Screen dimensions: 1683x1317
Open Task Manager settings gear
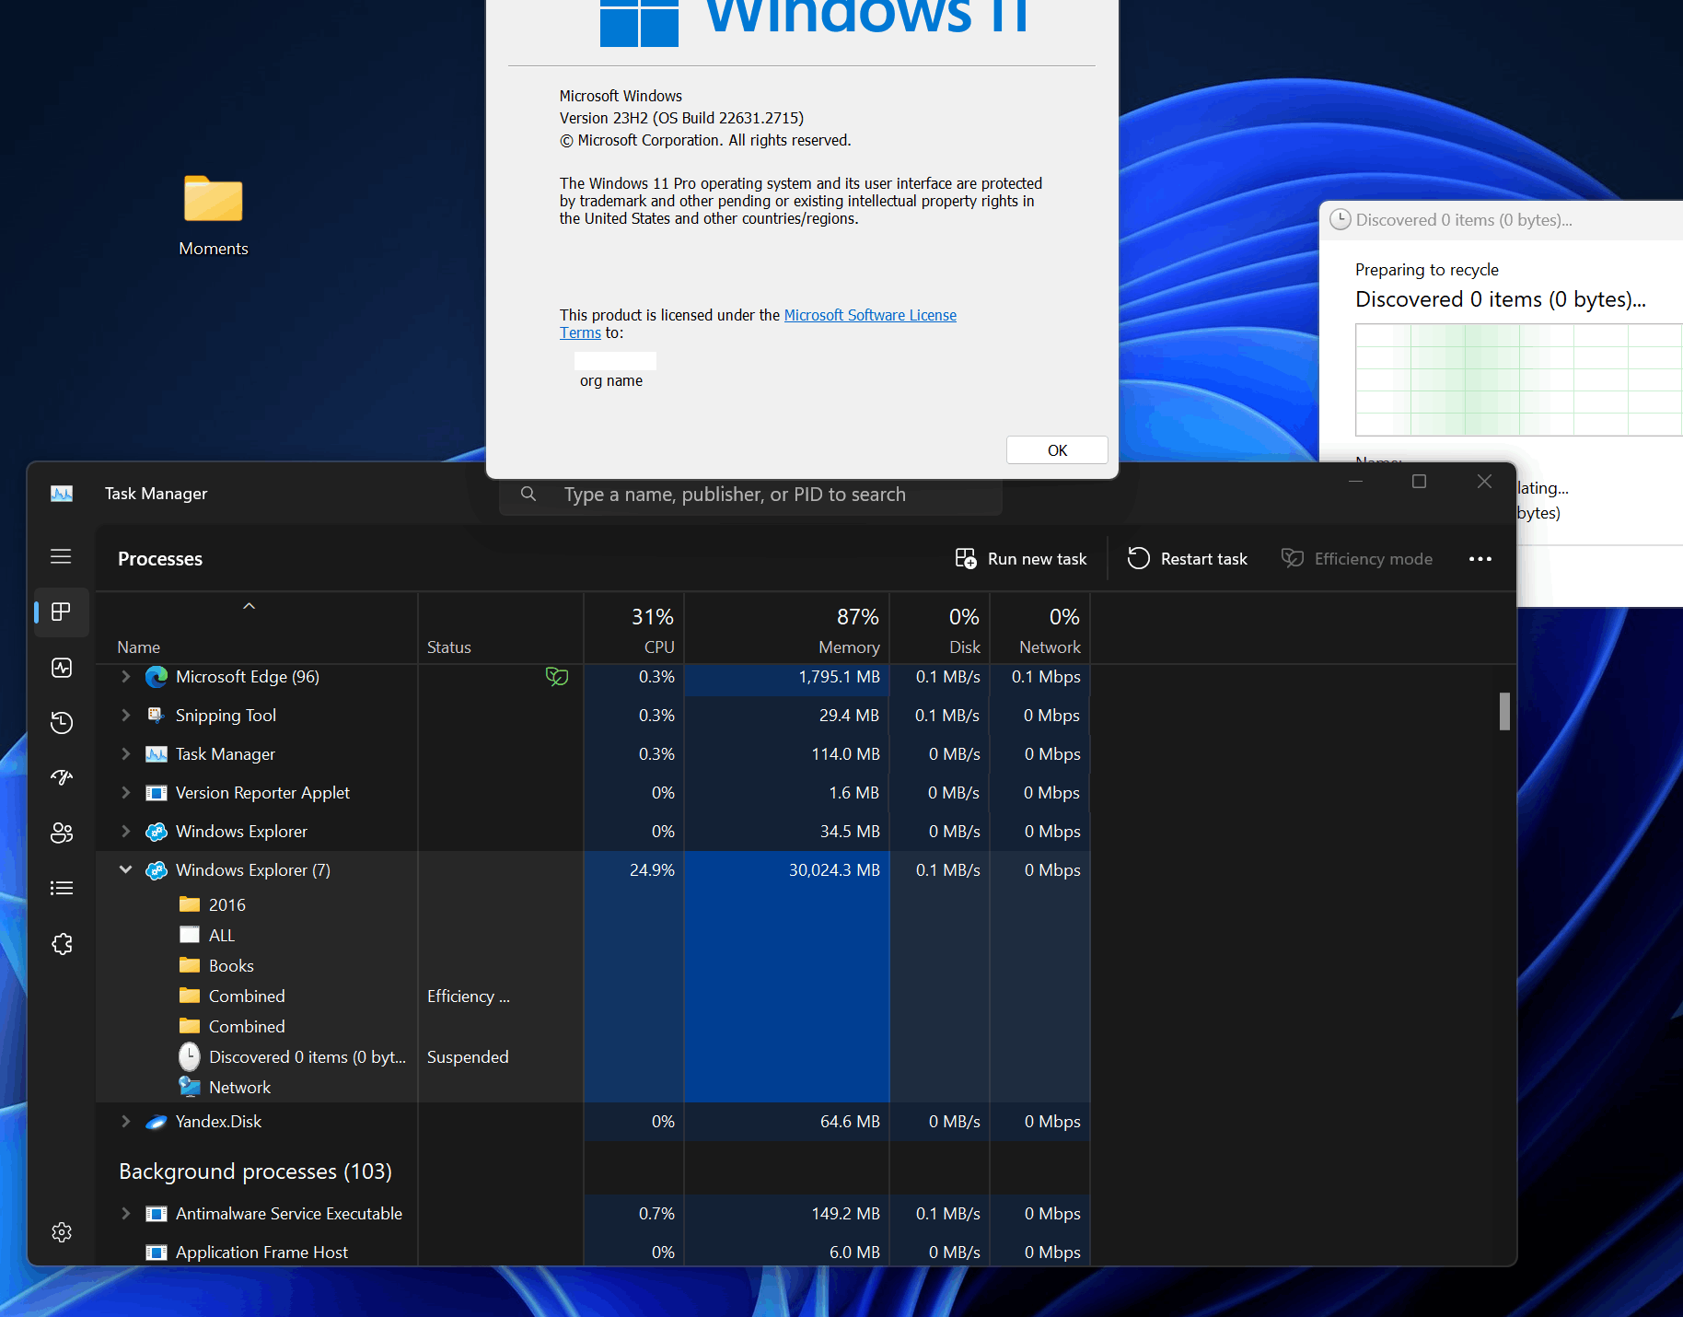62,1232
